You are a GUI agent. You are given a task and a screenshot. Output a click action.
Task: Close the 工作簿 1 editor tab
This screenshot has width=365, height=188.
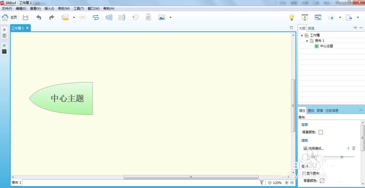pos(27,28)
